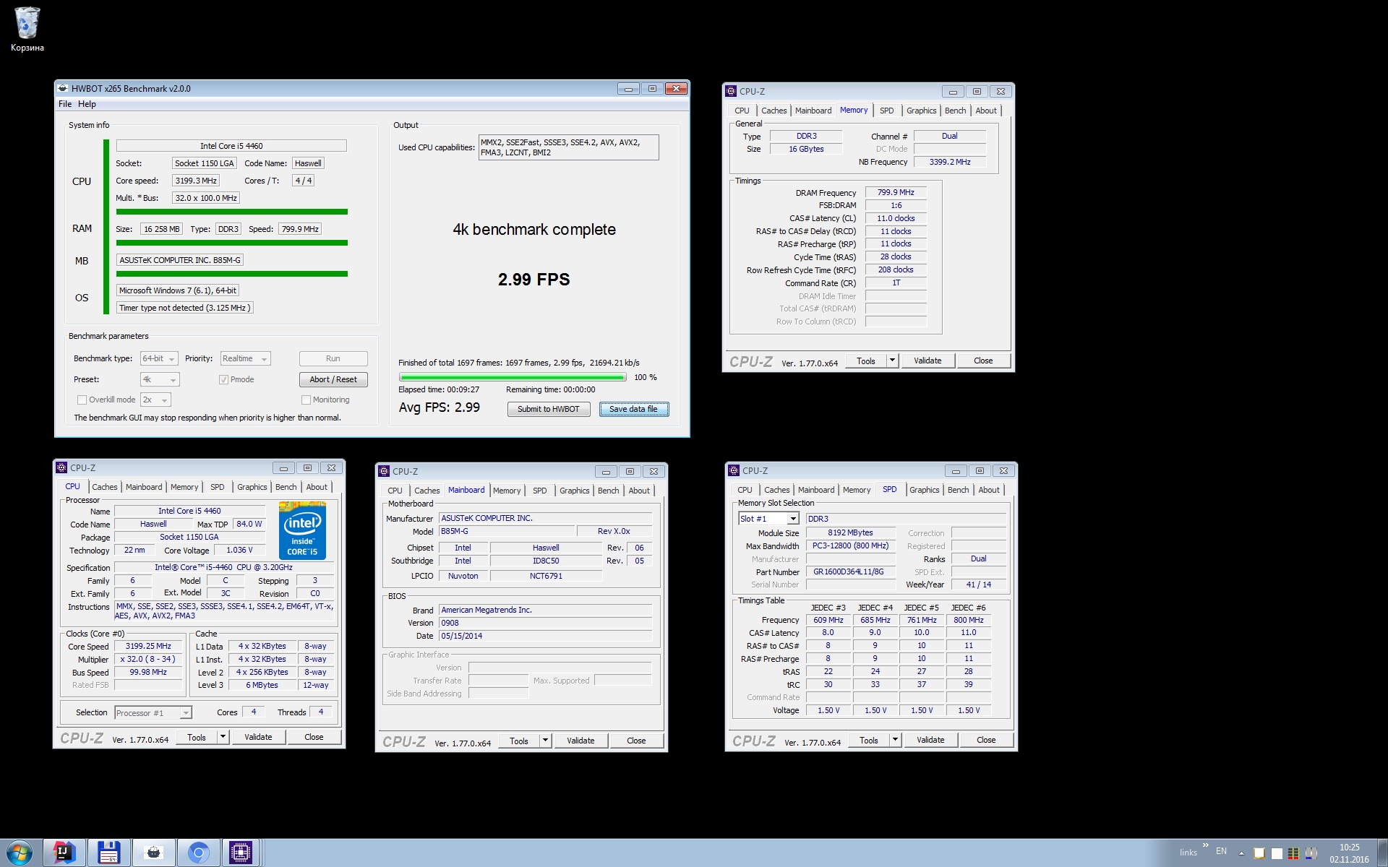This screenshot has height=867, width=1388.
Task: Click the green CPU section bar
Action: pyautogui.click(x=231, y=212)
